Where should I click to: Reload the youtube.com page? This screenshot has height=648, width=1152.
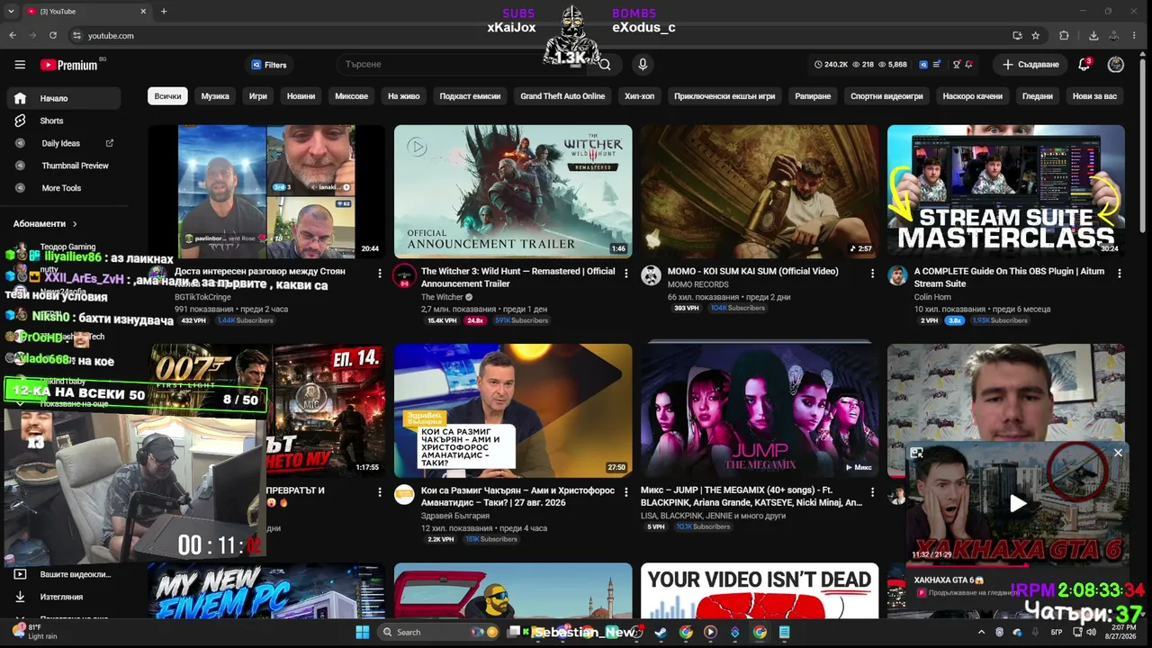[53, 35]
